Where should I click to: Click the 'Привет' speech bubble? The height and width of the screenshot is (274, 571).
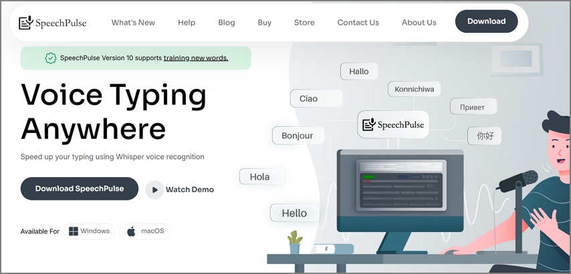(x=473, y=107)
